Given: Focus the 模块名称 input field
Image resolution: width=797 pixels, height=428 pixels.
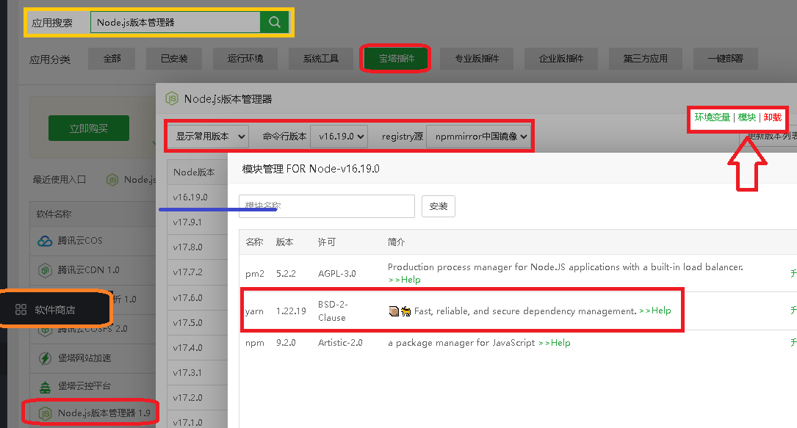Looking at the screenshot, I should click(327, 206).
